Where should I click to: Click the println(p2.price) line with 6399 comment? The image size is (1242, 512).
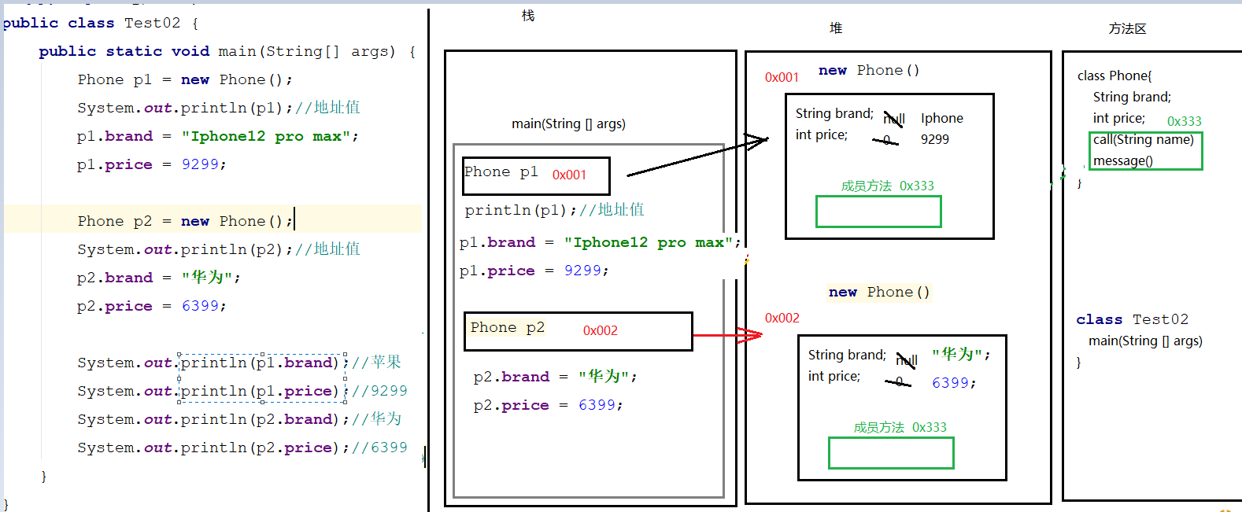pos(242,448)
